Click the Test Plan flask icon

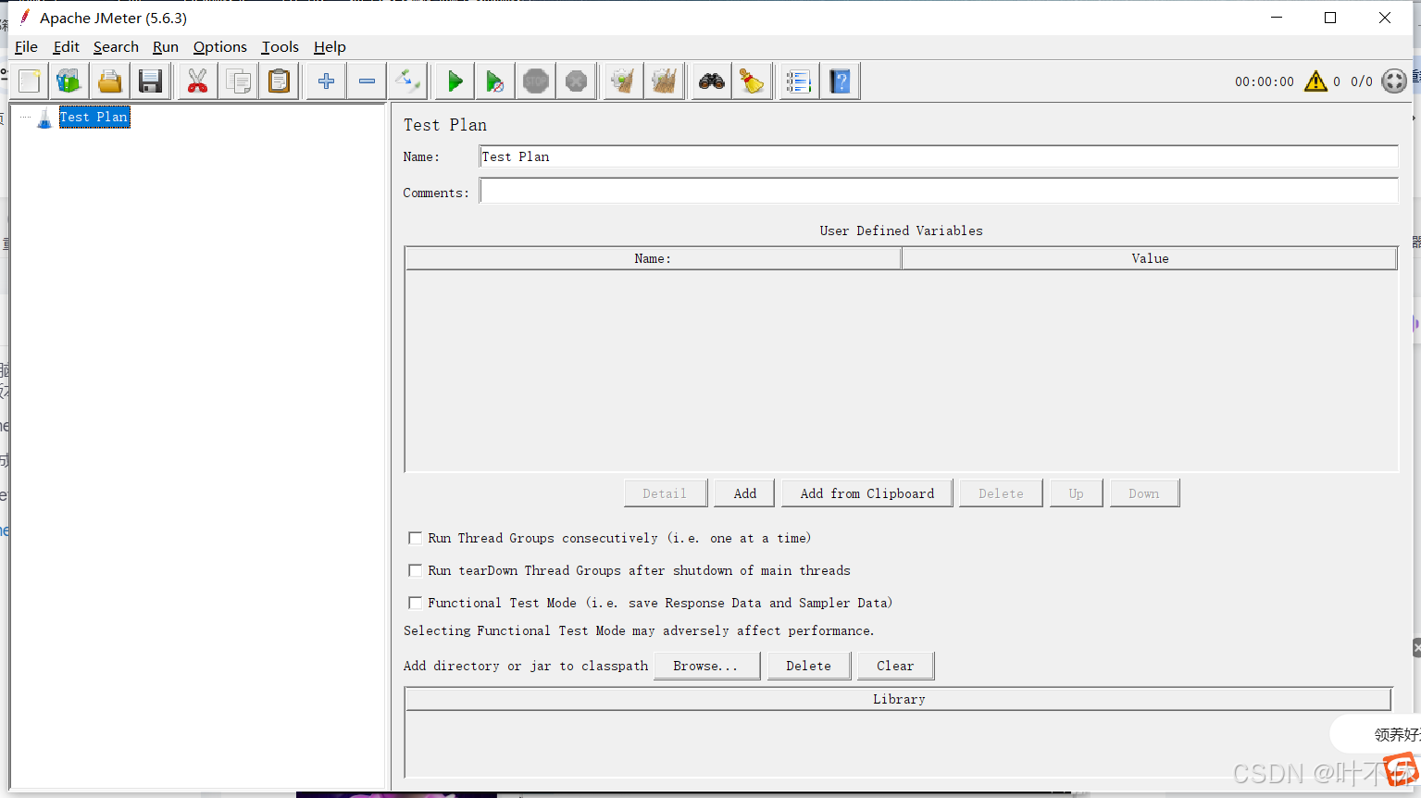click(x=44, y=118)
